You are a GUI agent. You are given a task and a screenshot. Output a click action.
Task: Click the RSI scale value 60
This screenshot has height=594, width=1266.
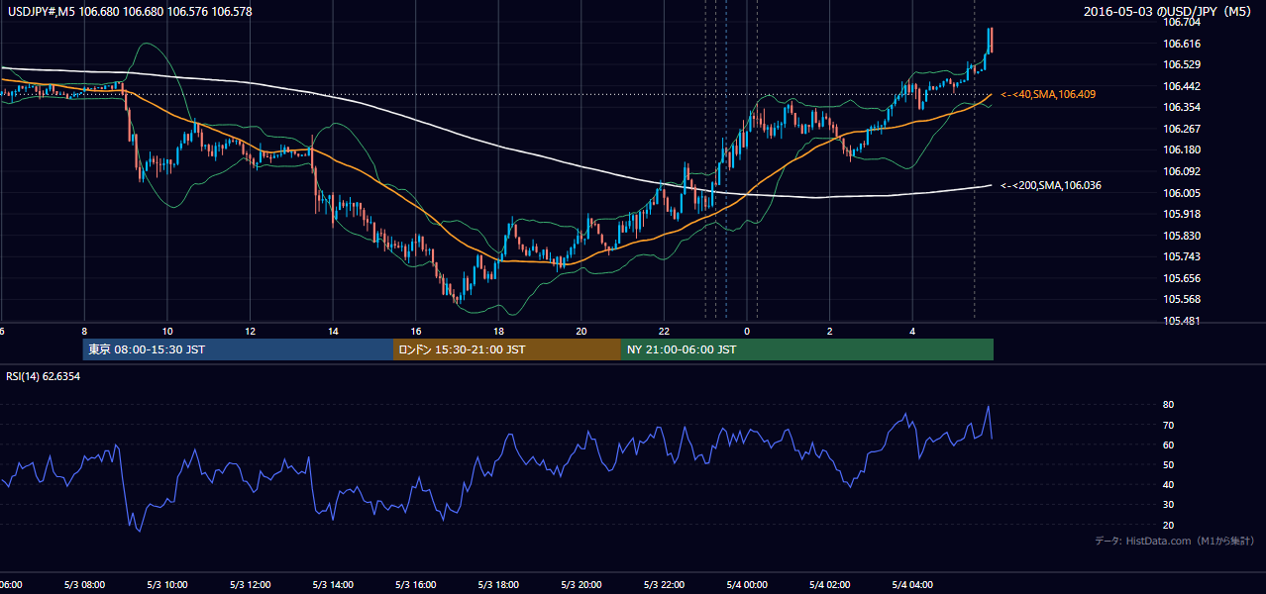(1169, 445)
